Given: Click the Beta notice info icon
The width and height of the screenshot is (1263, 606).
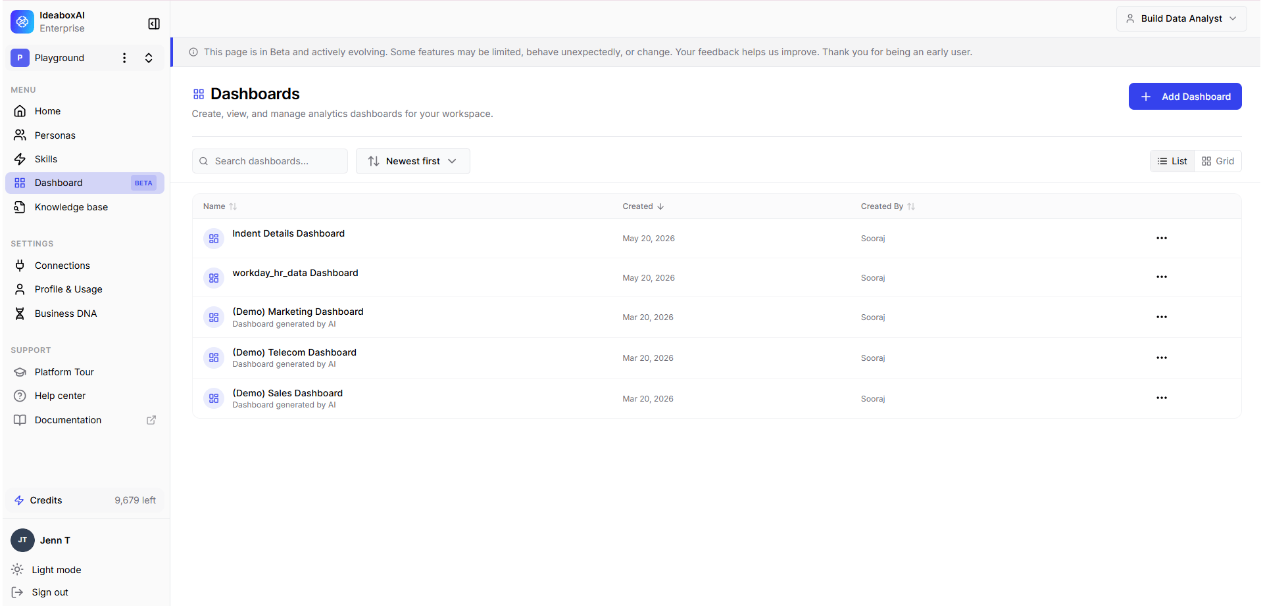Looking at the screenshot, I should click(x=193, y=52).
